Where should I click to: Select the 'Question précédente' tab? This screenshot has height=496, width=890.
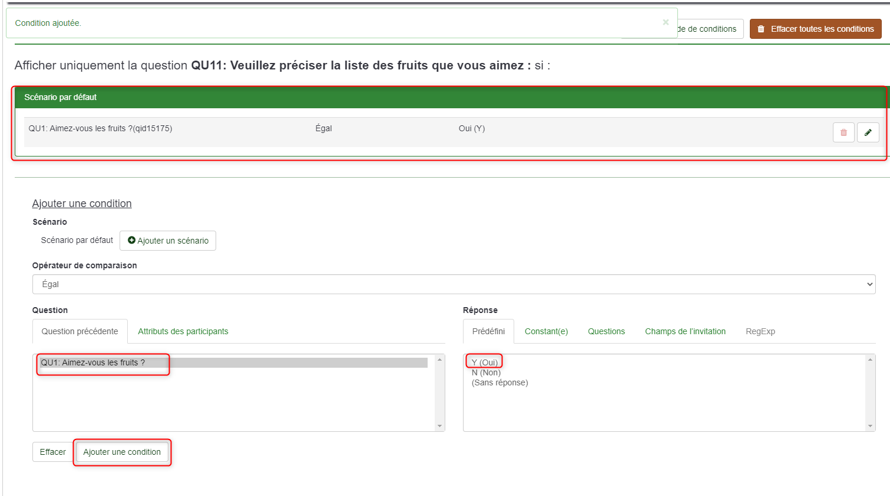[x=80, y=331]
